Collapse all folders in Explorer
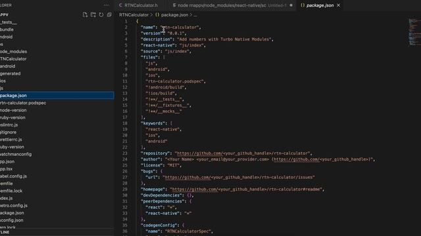Screen dimensions: 421x236 [109, 14]
